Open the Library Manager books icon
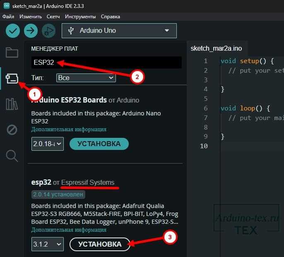Image resolution: width=284 pixels, height=257 pixels. click(x=12, y=104)
